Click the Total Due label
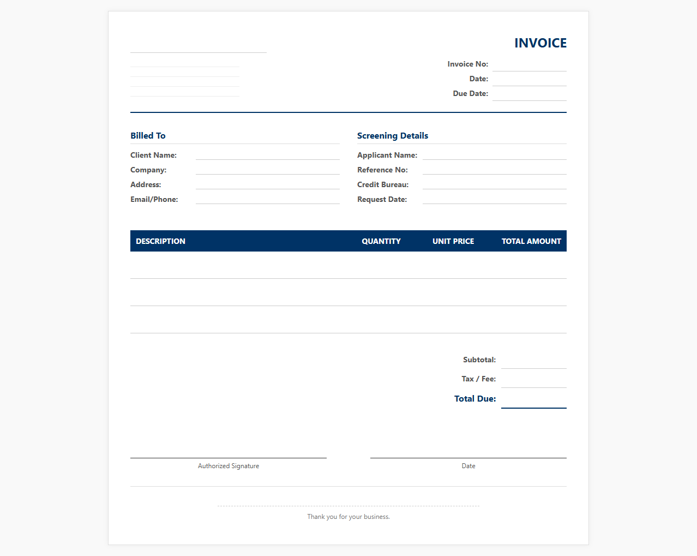Viewport: 697px width, 556px height. [475, 399]
